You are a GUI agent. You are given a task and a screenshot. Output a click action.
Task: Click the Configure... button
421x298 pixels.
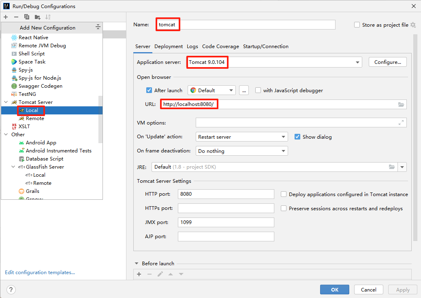(387, 62)
